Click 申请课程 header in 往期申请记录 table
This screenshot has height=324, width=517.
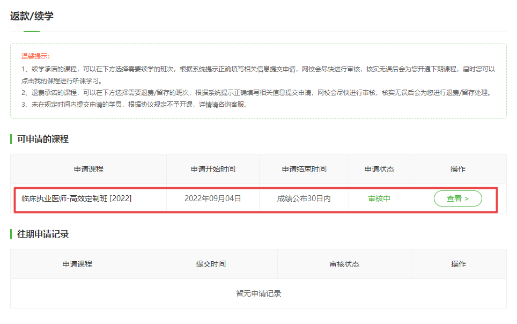coord(77,264)
